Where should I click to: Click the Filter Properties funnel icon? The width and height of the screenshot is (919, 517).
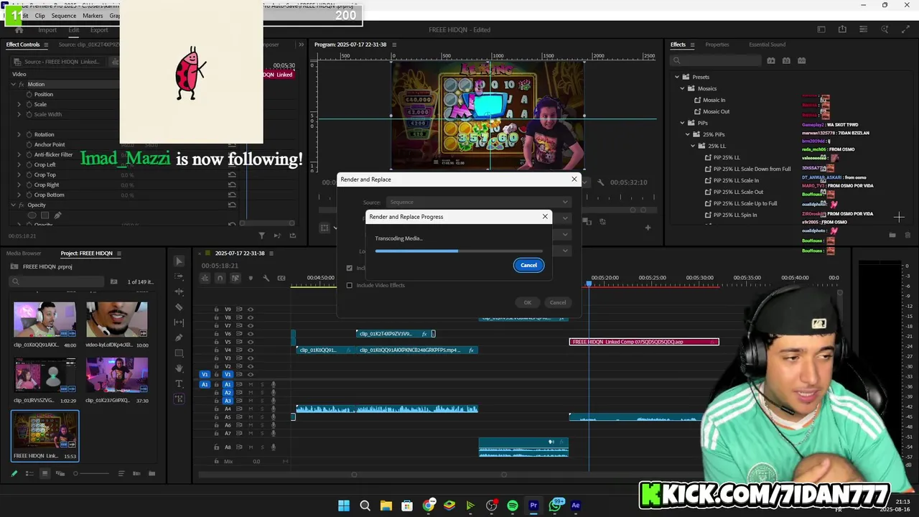[261, 235]
